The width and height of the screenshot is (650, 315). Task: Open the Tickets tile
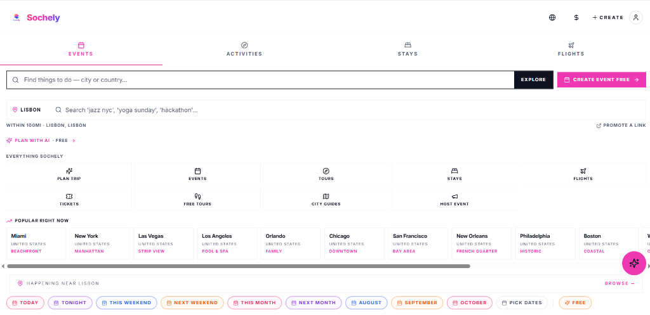click(x=69, y=200)
